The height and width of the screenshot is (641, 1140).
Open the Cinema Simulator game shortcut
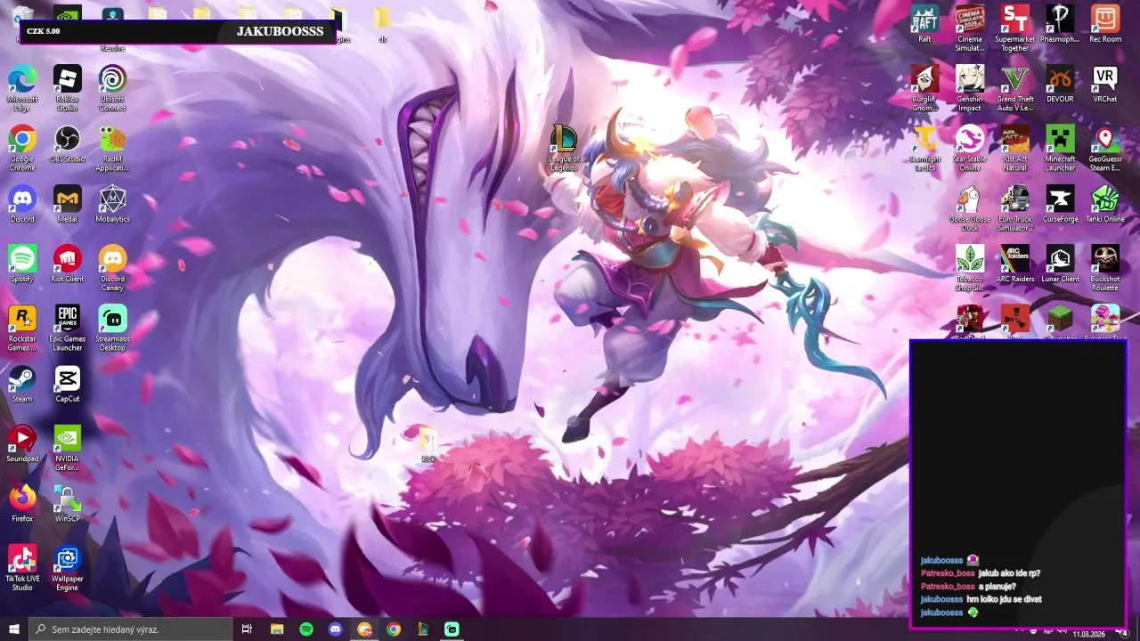970,27
